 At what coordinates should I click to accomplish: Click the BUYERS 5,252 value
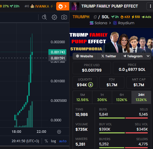coord(104,144)
